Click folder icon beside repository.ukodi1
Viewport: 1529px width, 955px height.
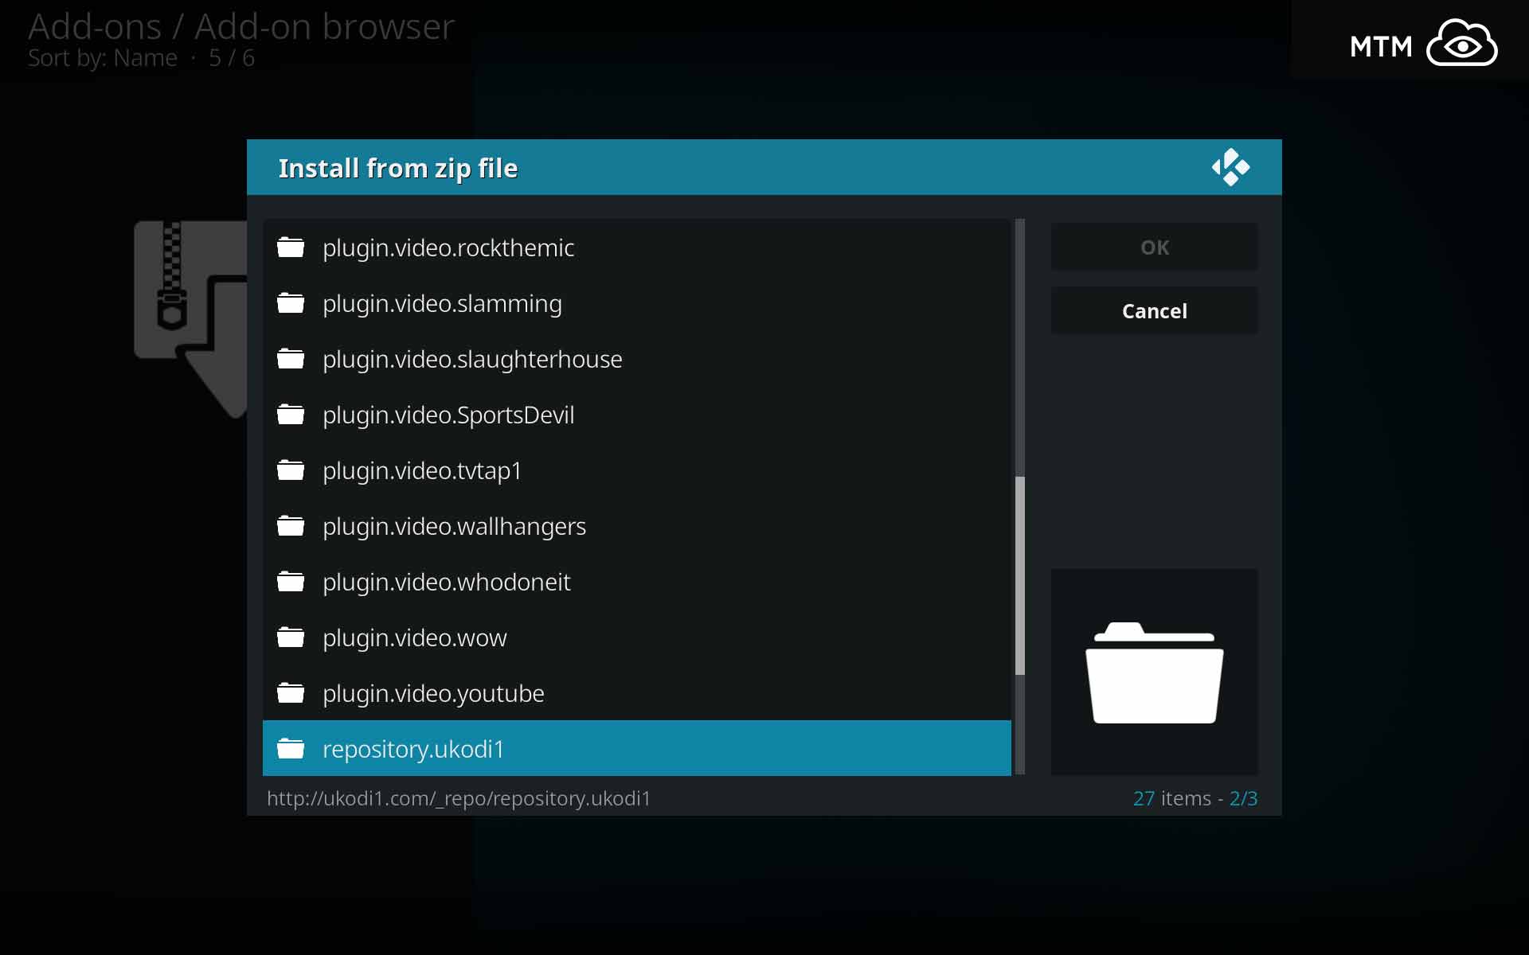pos(291,749)
